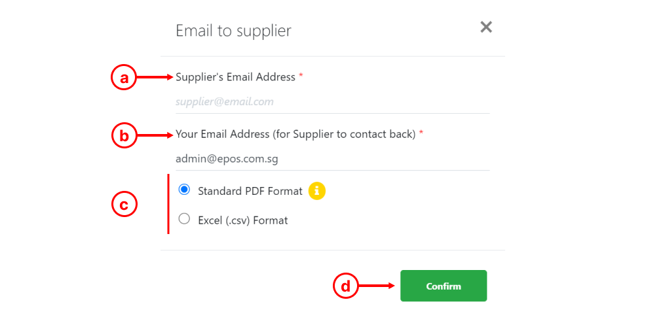The height and width of the screenshot is (321, 665).
Task: Click the Excel (.csv) Format label text
Action: (243, 220)
